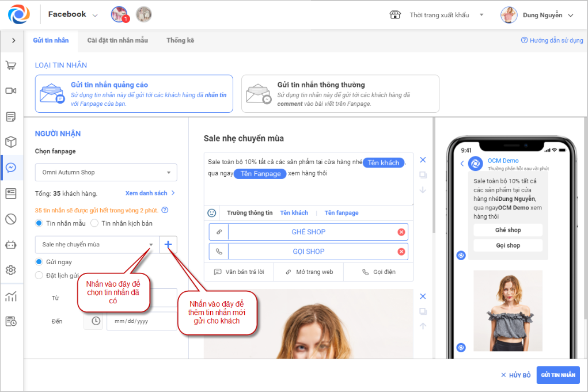Add a Mở trang web button
The height and width of the screenshot is (392, 588).
point(309,272)
